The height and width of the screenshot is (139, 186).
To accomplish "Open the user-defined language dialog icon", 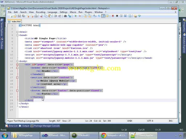I will (x=107, y=16).
